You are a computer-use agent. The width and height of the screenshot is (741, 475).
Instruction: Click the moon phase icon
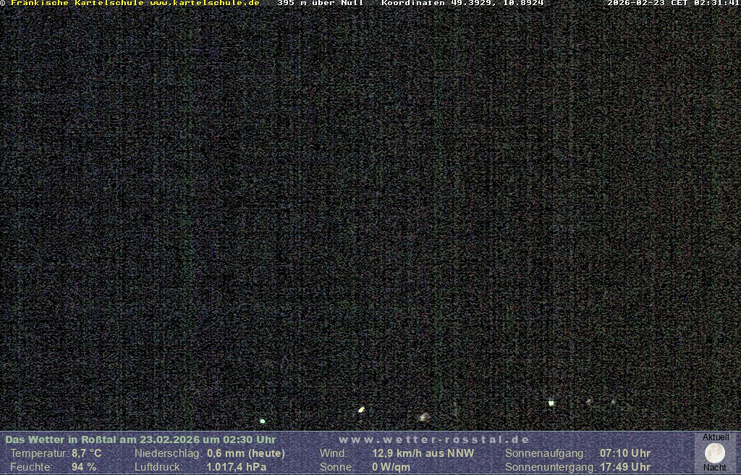tap(714, 453)
